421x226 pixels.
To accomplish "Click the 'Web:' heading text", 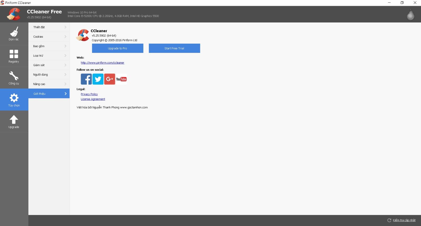I will tap(80, 58).
